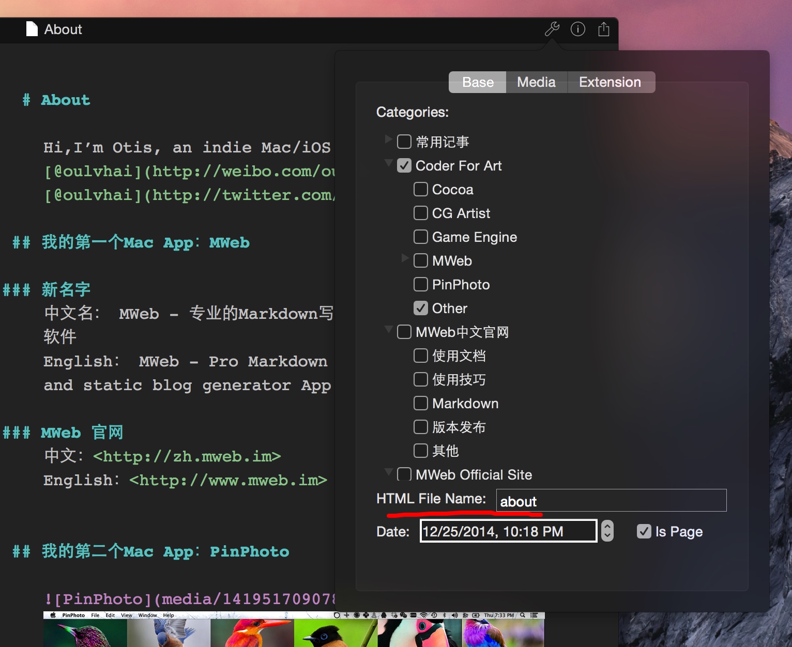Tick the 使用文档 checkbox

(421, 356)
